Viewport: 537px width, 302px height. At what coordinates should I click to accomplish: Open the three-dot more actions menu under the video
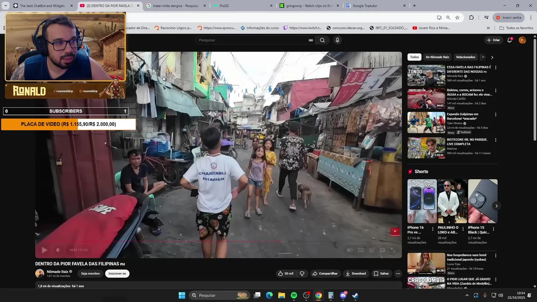click(x=398, y=273)
